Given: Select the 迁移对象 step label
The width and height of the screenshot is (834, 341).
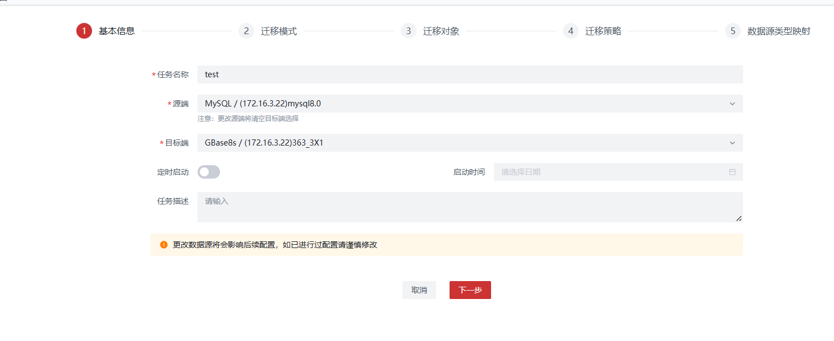Looking at the screenshot, I should [441, 31].
